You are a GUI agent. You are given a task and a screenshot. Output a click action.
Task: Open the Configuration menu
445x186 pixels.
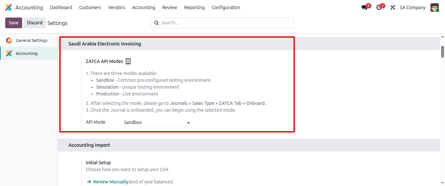(x=226, y=7)
